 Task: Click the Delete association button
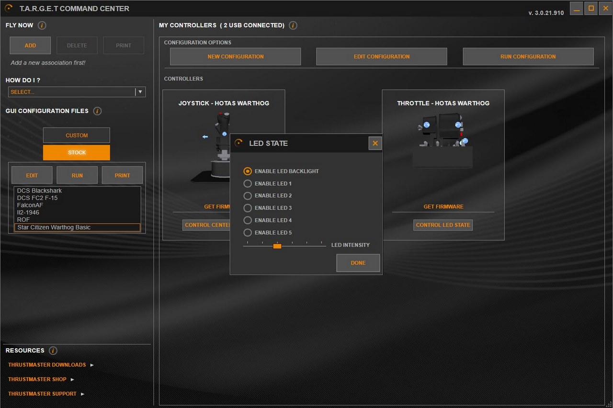click(x=77, y=45)
